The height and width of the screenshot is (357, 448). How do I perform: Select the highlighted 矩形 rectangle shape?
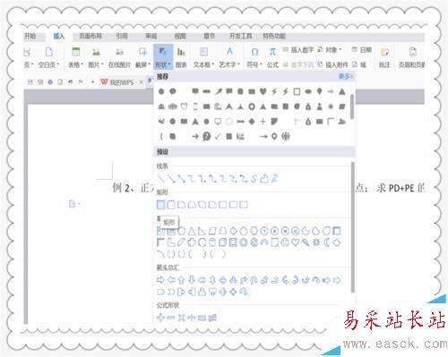click(160, 205)
